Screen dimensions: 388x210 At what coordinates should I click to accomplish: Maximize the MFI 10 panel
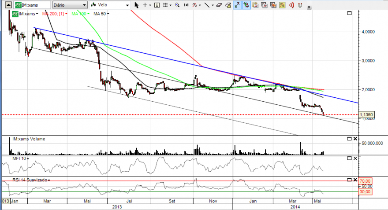pos(349,158)
